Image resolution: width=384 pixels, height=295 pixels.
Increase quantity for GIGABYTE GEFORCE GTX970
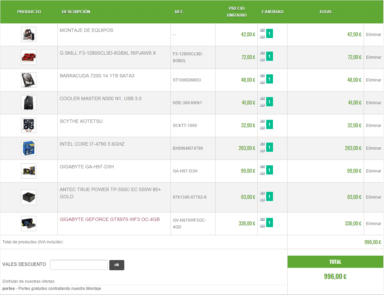[x=262, y=219]
